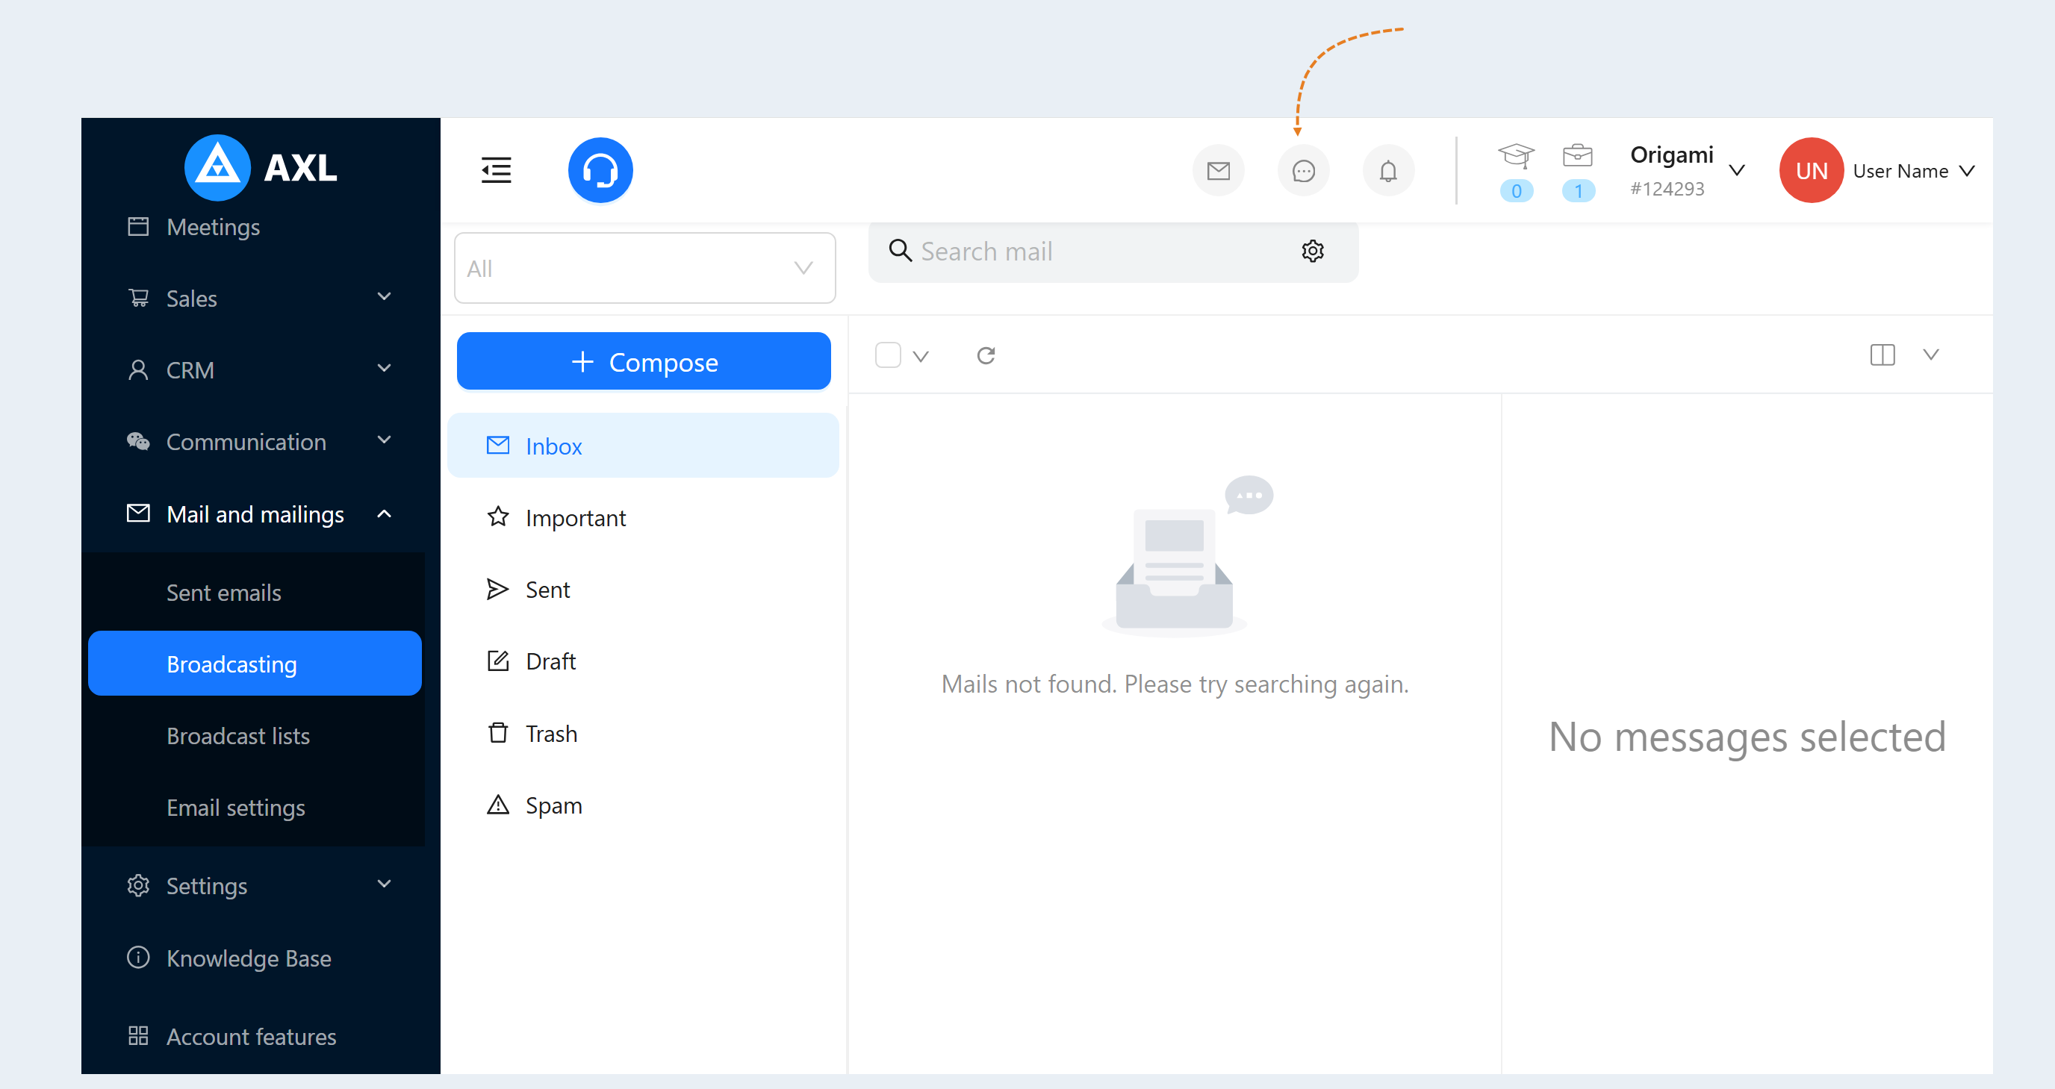Click the Communication chat icon

click(138, 441)
